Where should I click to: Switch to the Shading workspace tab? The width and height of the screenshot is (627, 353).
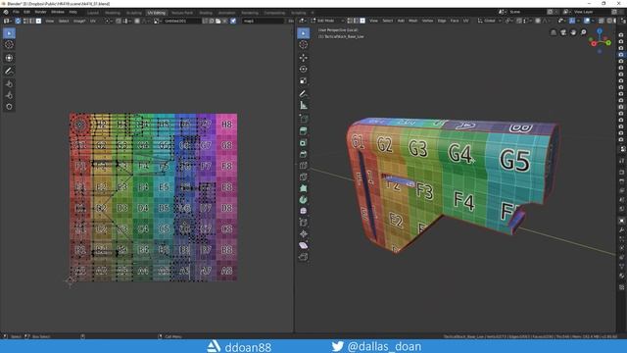pyautogui.click(x=206, y=13)
